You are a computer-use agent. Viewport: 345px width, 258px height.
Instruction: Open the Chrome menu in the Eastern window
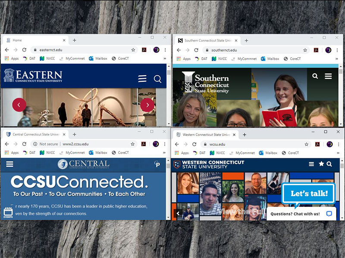(x=165, y=50)
